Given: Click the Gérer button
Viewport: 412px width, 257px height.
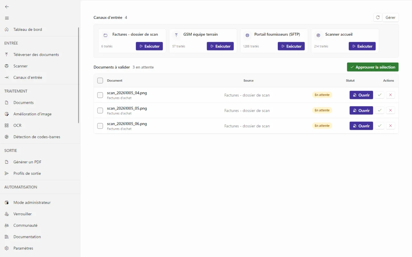Looking at the screenshot, I should click(x=390, y=17).
